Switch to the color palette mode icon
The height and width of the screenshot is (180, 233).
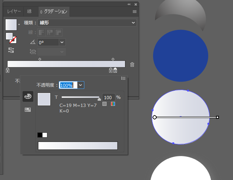pyautogui.click(x=28, y=96)
